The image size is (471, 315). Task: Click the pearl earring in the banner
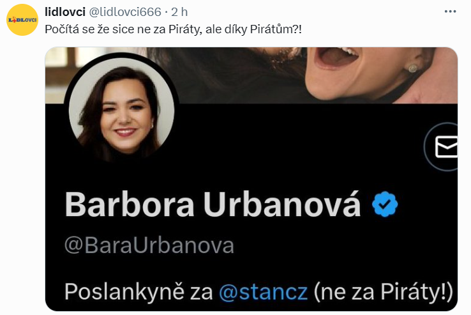coord(413,68)
